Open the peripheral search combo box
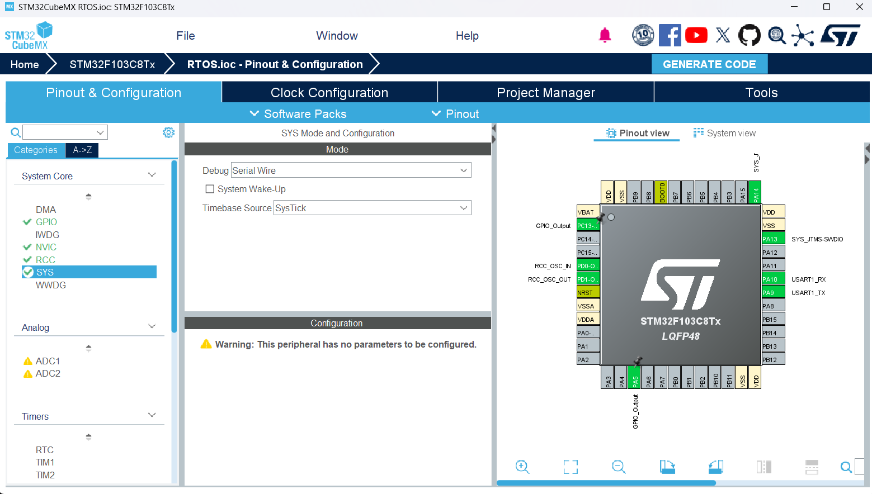 tap(65, 132)
